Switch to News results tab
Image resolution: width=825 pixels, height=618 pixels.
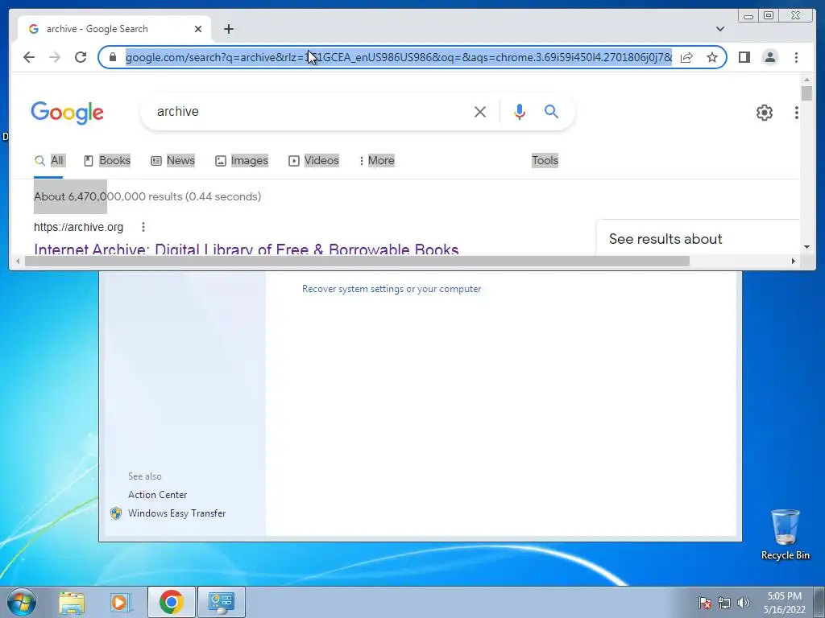point(173,160)
